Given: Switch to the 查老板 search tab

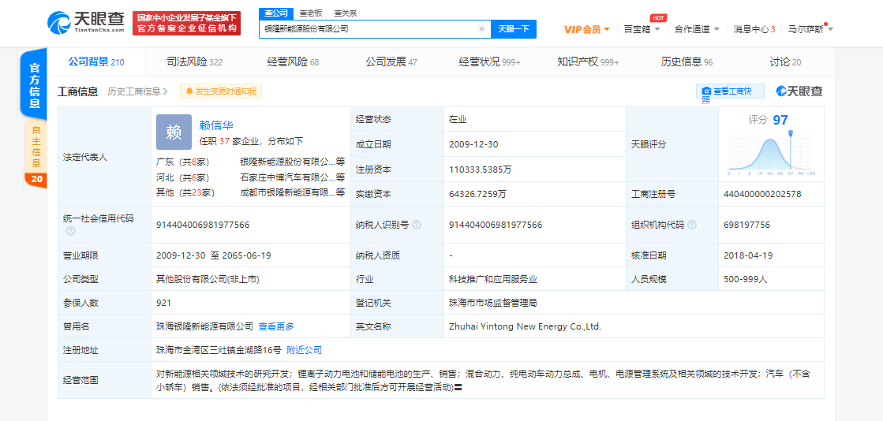Looking at the screenshot, I should (311, 13).
